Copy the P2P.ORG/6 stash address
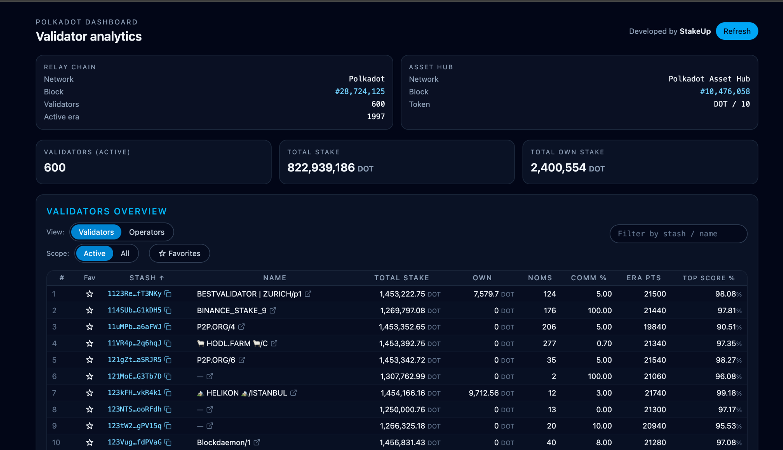783x450 pixels. [x=168, y=360]
